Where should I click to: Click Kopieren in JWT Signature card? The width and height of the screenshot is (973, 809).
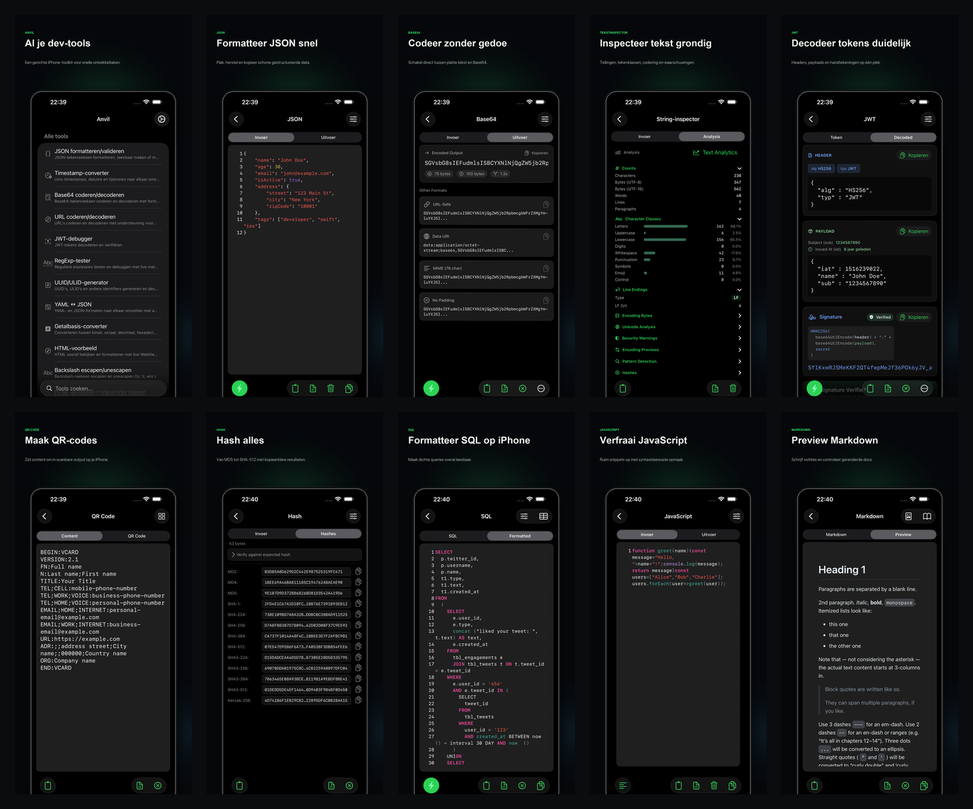914,317
